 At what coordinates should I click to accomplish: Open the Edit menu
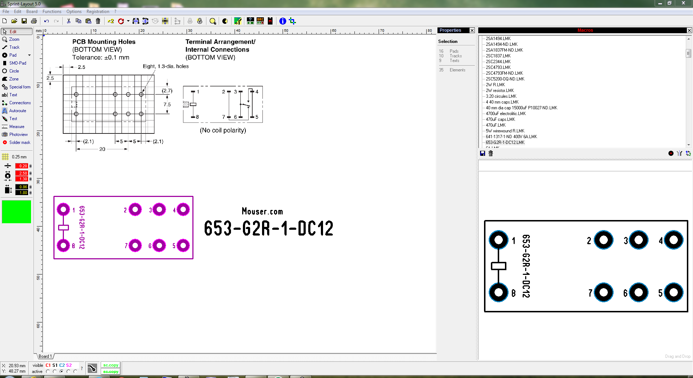click(18, 12)
